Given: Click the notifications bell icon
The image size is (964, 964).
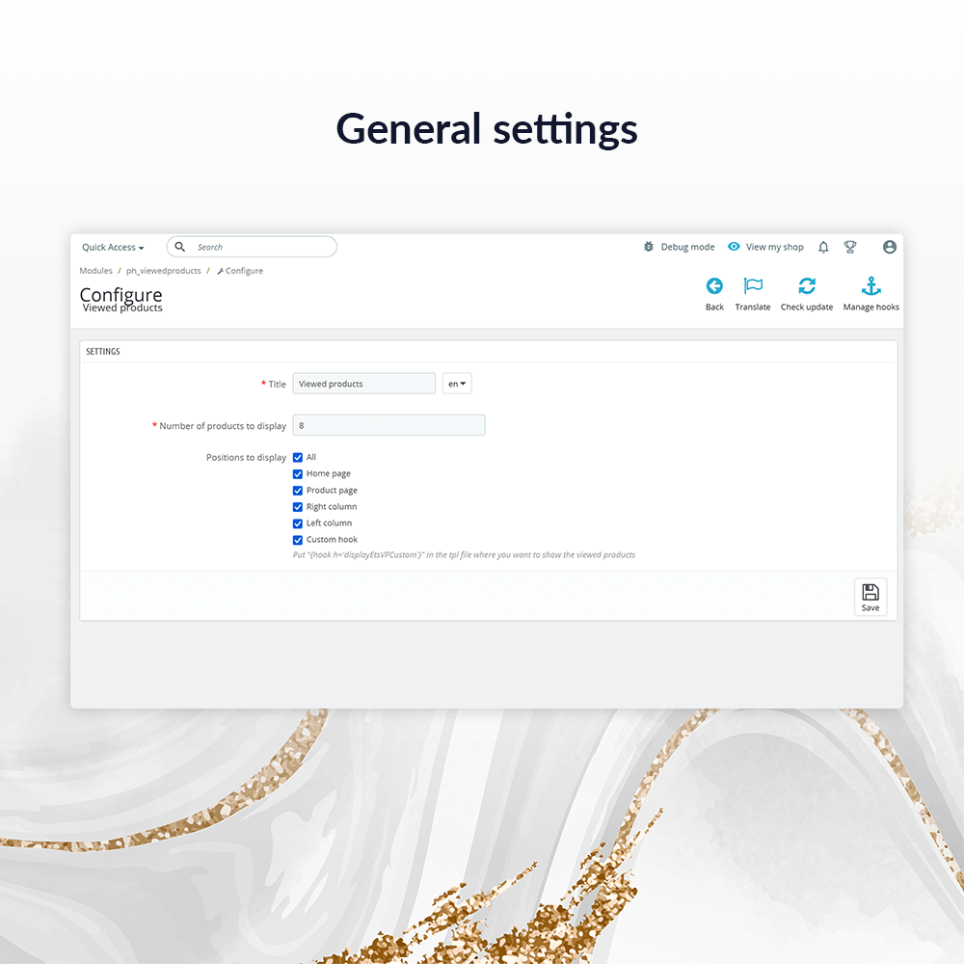Looking at the screenshot, I should (x=823, y=248).
